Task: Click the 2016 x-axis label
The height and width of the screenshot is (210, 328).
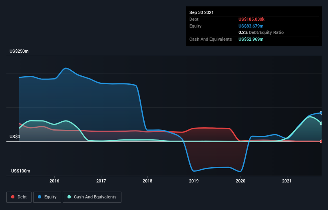Action: pyautogui.click(x=54, y=181)
